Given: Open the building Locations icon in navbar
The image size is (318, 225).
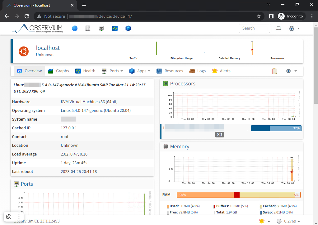Looking at the screenshot, I should (88, 28).
